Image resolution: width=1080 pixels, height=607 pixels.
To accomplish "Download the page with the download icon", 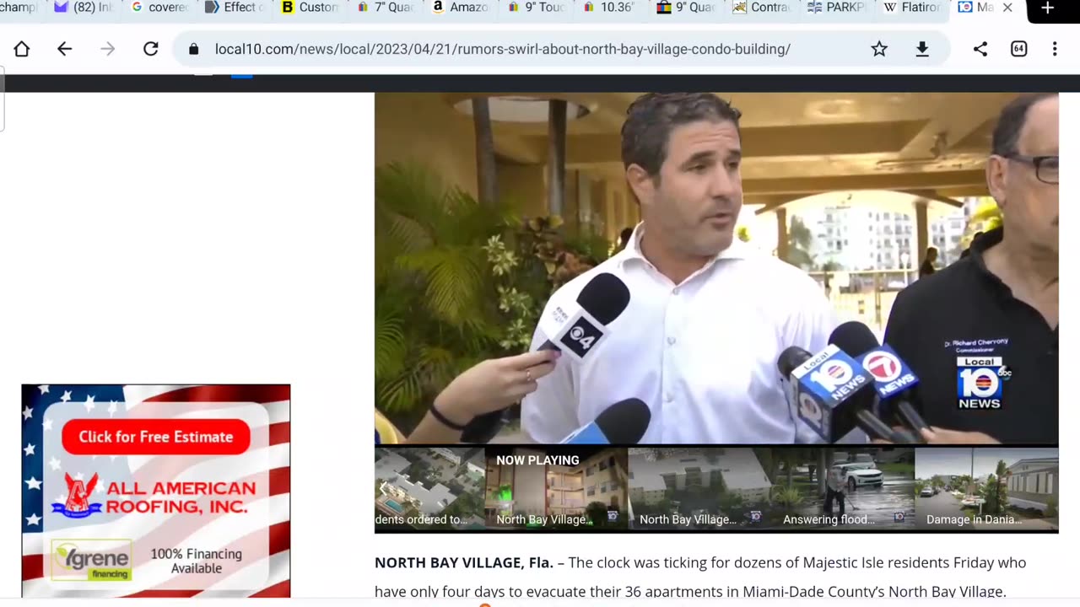I will 922,49.
